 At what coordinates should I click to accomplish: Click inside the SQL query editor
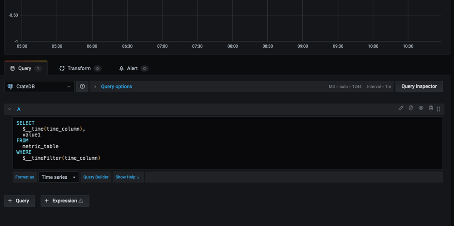click(227, 143)
